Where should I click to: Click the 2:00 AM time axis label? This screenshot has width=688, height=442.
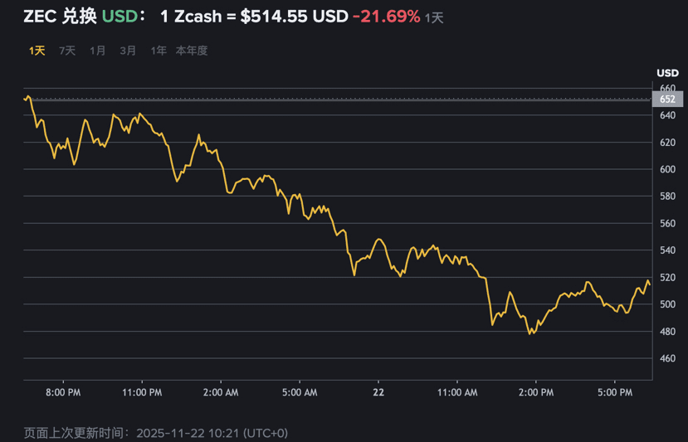point(221,391)
